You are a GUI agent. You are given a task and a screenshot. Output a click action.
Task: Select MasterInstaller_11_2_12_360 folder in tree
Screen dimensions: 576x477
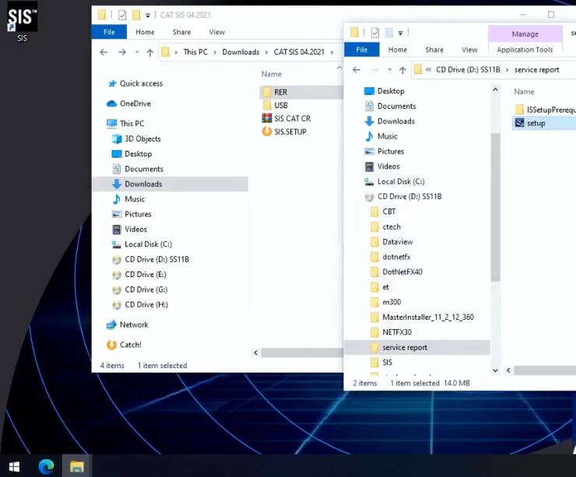click(422, 317)
